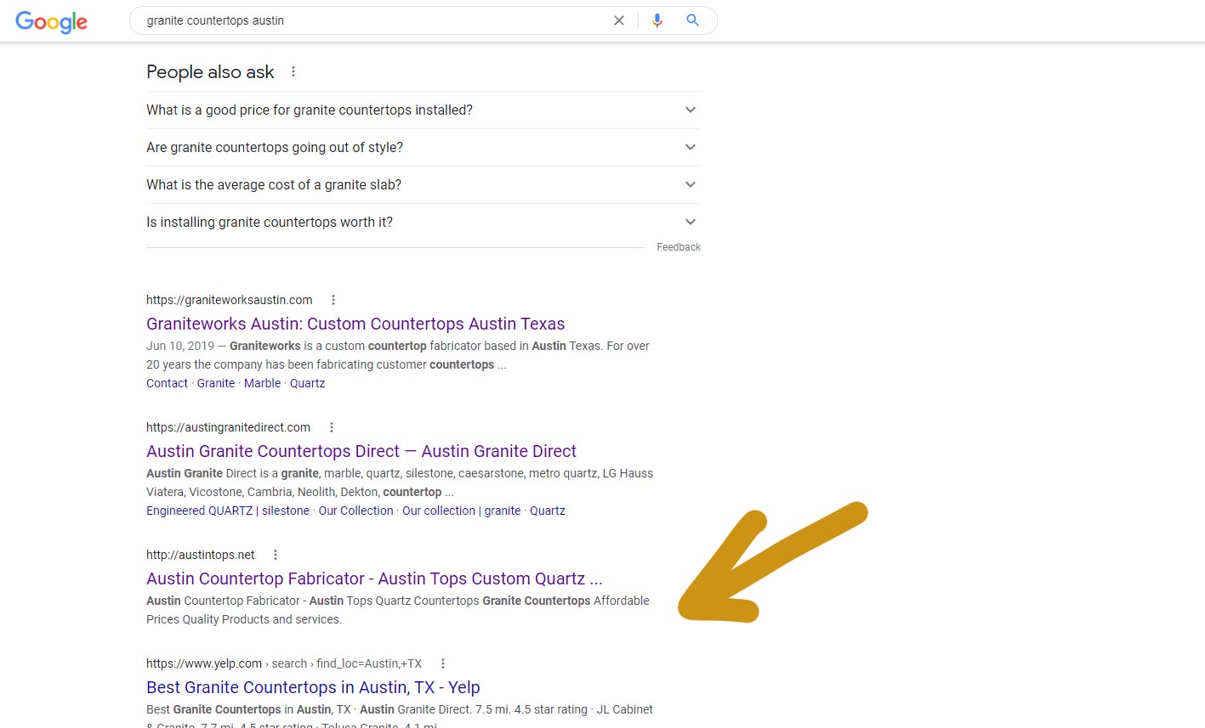Screen dimensions: 1205x728
Task: Click the Google logo
Action: (51, 21)
